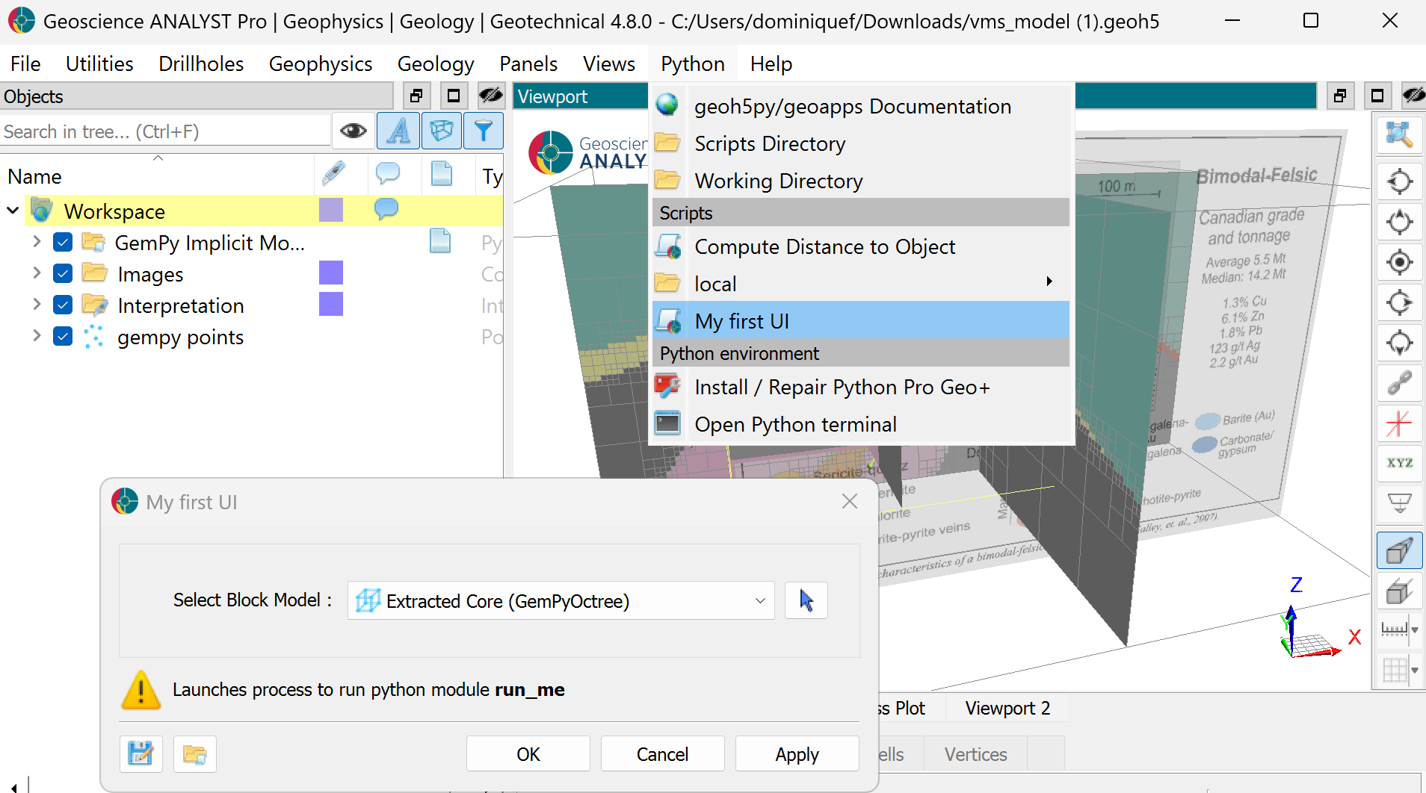1426x793 pixels.
Task: Toggle the filter funnel icon in Objects panel
Action: point(484,131)
